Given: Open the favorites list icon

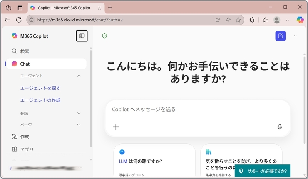Looking at the screenshot, I should coord(265,20).
